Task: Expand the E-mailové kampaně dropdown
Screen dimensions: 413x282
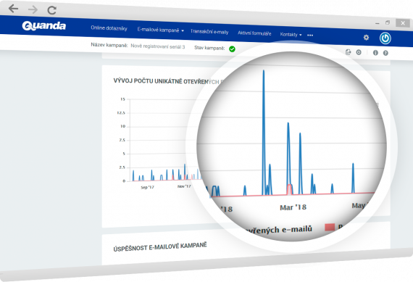Action: click(x=160, y=30)
